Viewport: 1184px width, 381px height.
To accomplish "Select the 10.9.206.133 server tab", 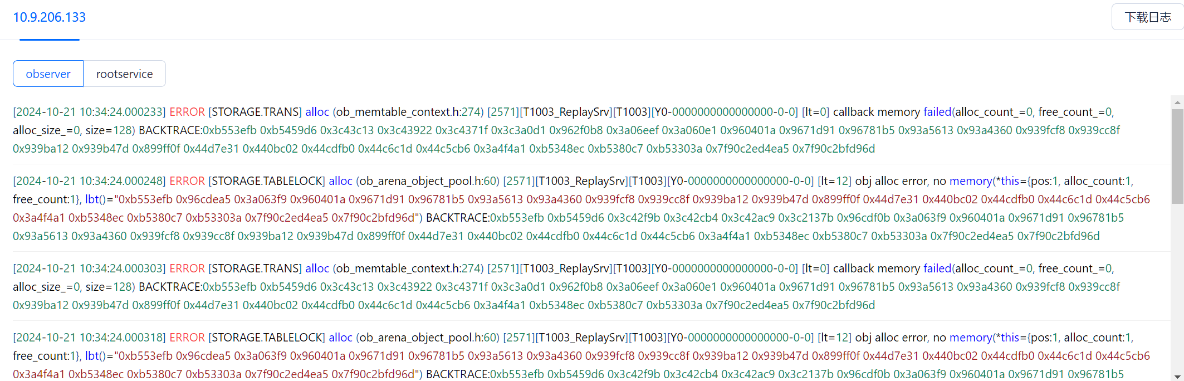I will (x=49, y=17).
